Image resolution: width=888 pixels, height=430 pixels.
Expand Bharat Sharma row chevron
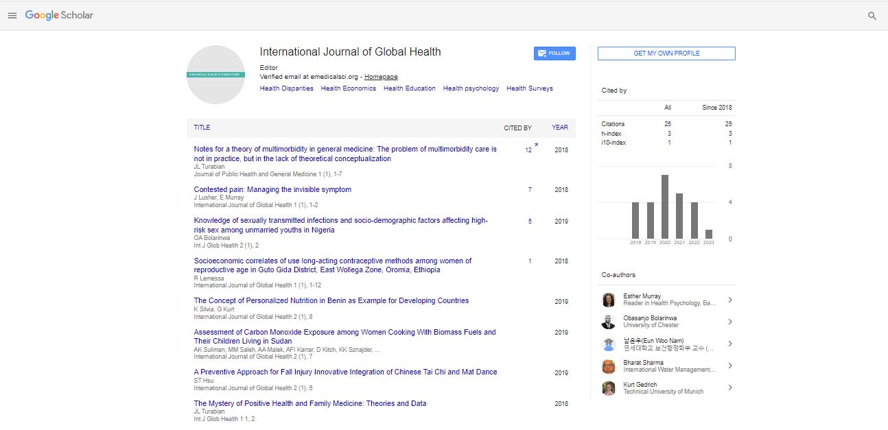(730, 366)
